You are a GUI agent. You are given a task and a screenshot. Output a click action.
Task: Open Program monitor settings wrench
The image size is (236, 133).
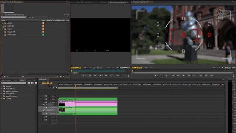[223, 68]
